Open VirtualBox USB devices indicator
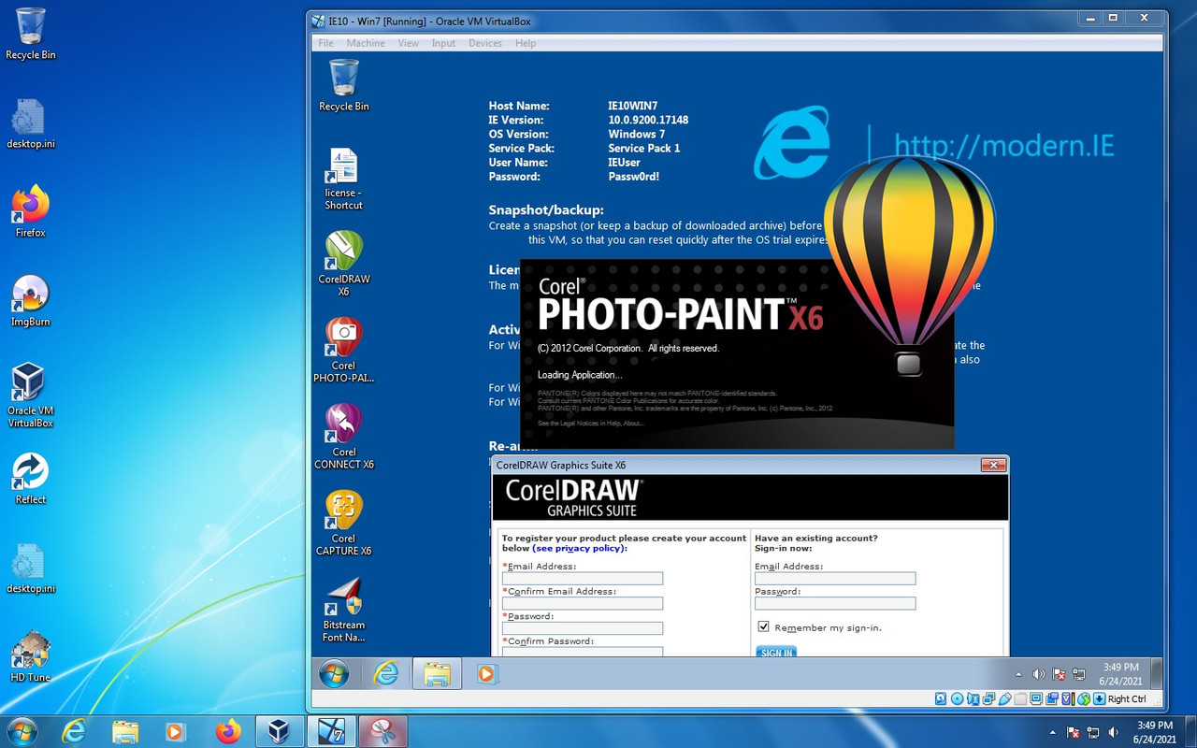Screen dimensions: 1197x748 coord(1005,698)
